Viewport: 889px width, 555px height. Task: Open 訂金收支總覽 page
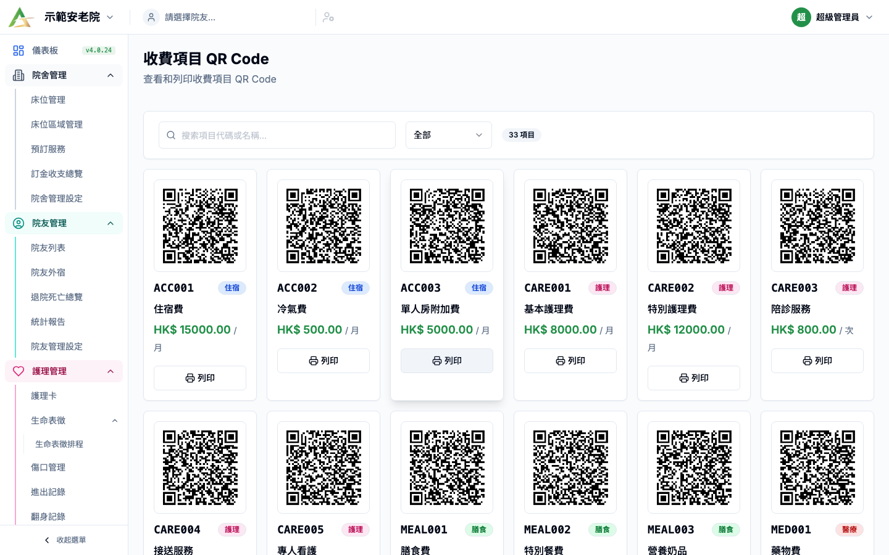[57, 174]
